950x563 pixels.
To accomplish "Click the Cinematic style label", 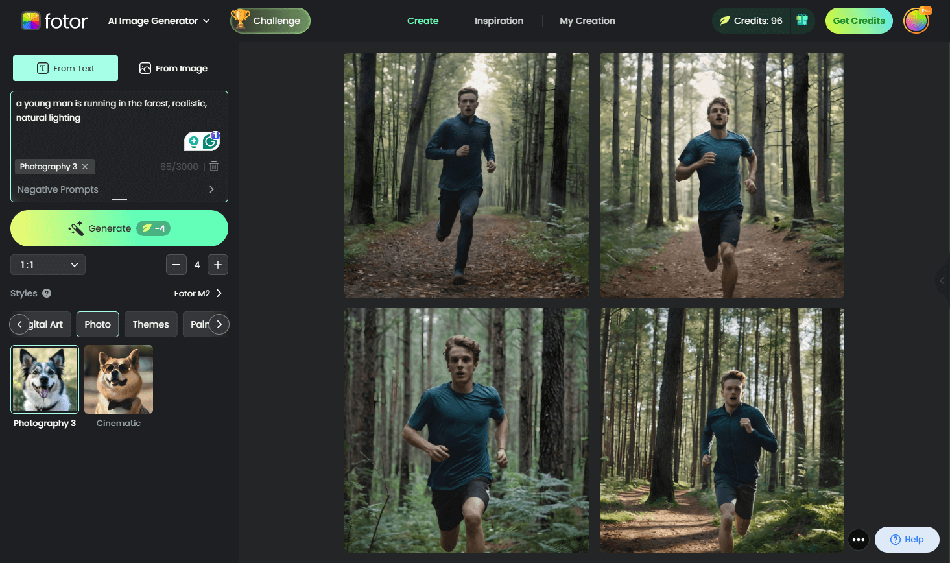I will click(119, 424).
